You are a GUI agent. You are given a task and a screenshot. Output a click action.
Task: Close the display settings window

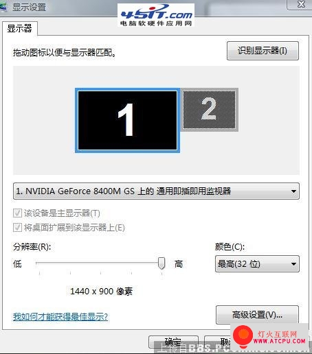300,4
